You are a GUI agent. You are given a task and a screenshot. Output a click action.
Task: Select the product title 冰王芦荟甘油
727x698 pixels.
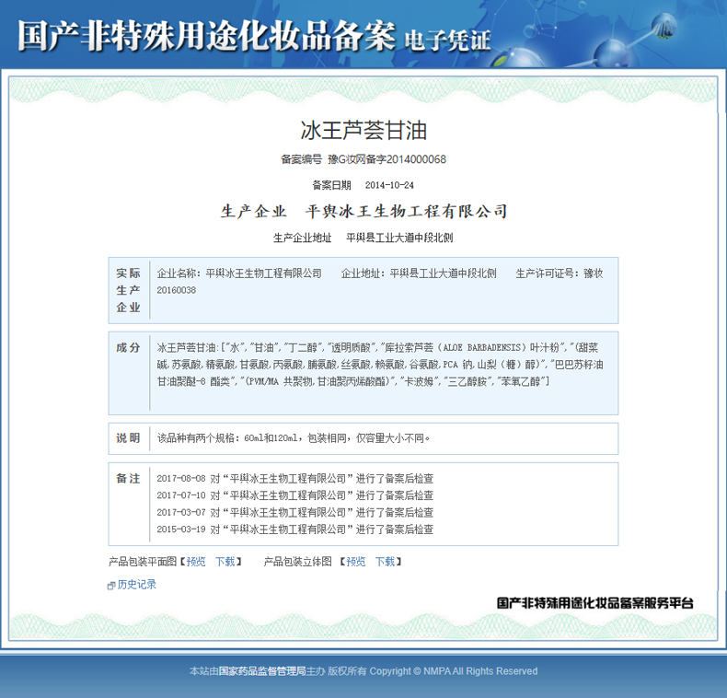[363, 131]
